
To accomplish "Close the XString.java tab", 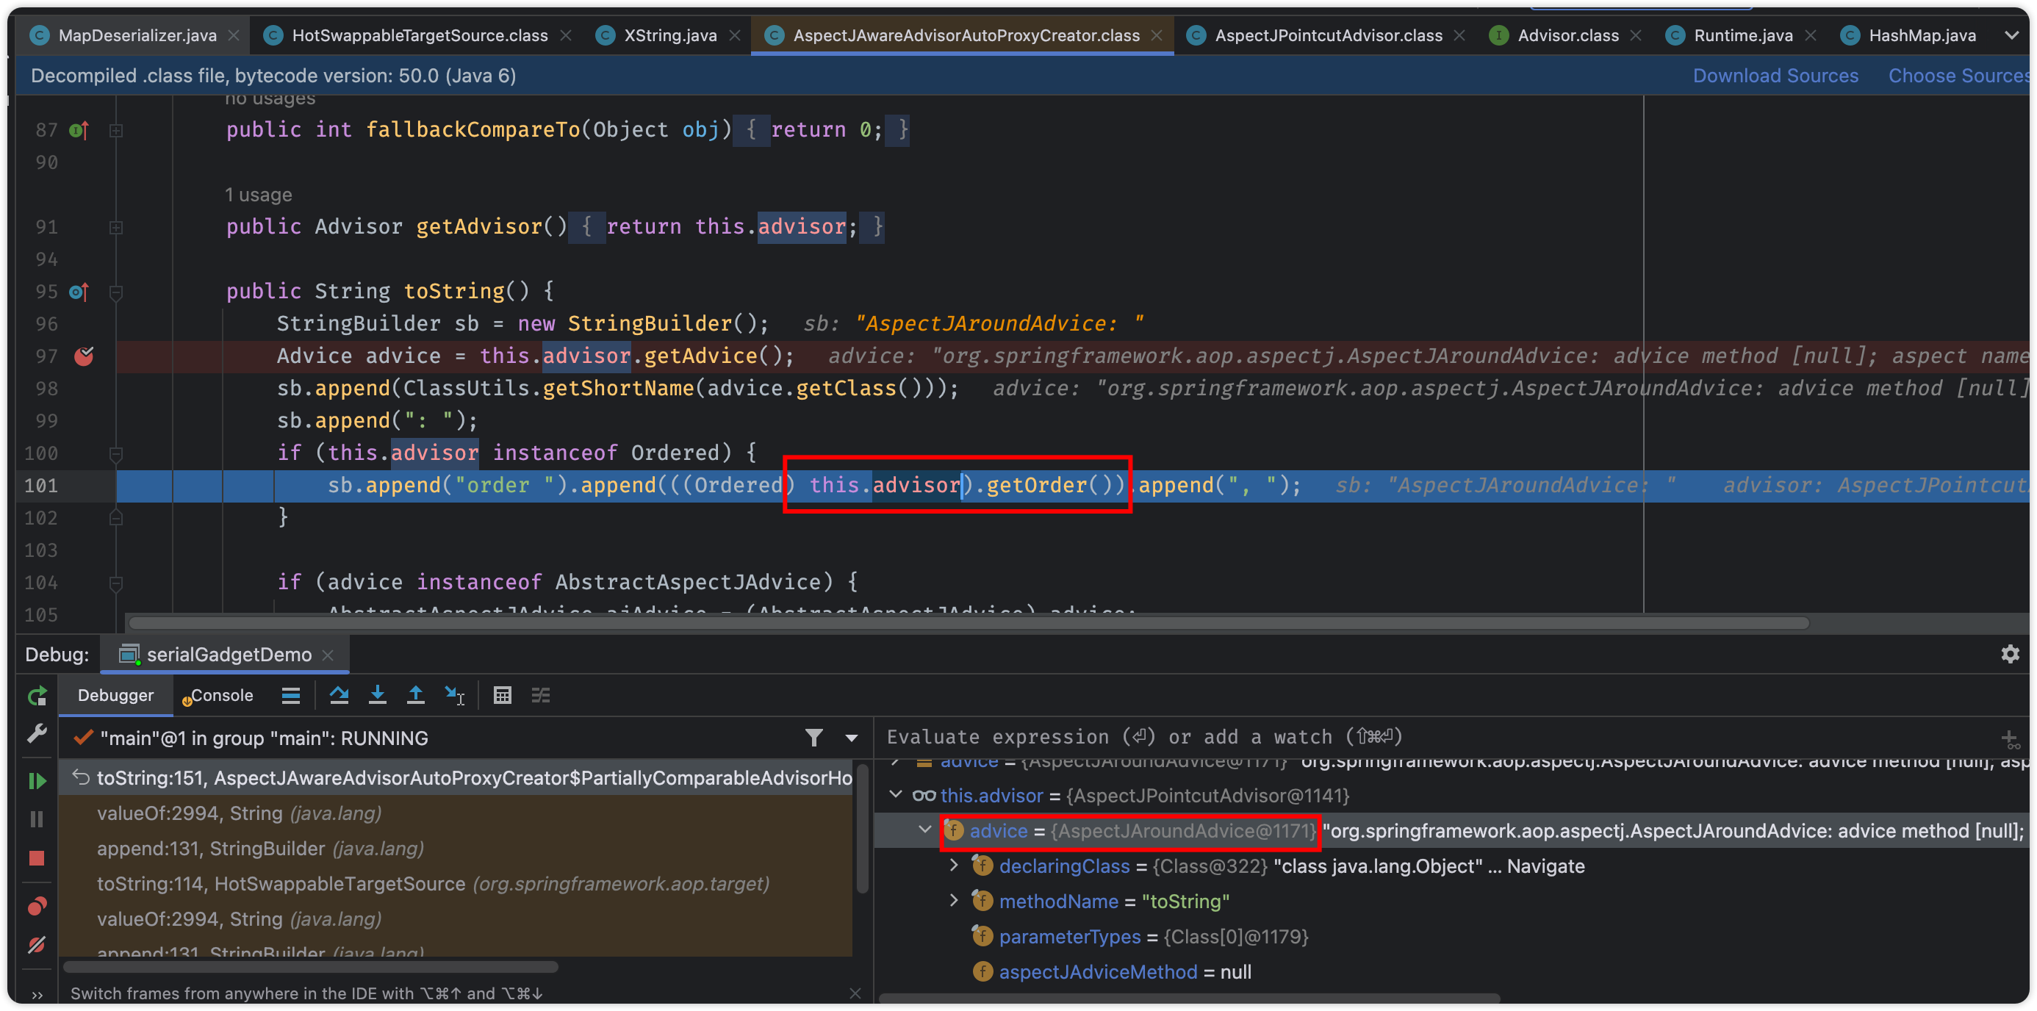I will pyautogui.click(x=735, y=35).
